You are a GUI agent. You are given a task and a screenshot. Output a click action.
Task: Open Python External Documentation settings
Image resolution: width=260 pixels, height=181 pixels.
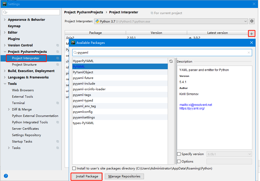(35, 116)
